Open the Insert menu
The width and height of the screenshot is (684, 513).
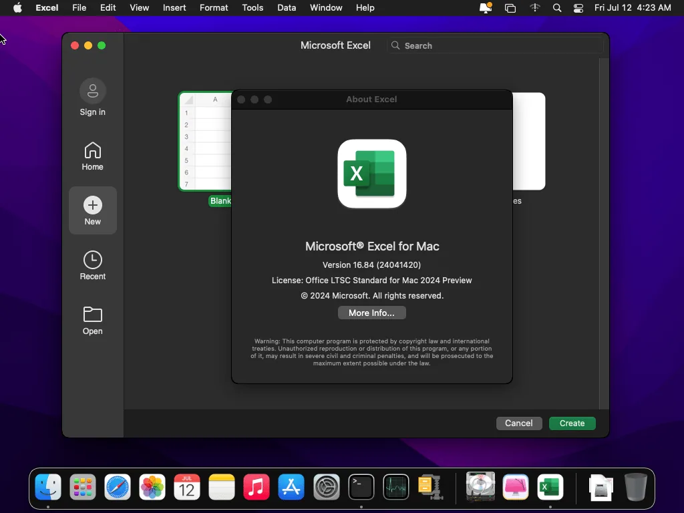(174, 8)
